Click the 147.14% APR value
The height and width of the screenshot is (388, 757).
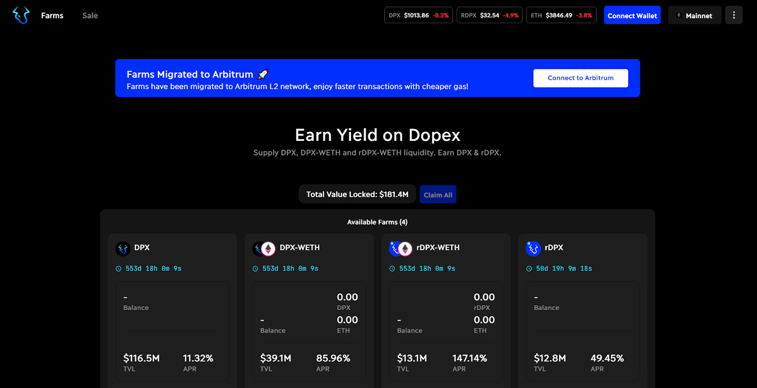coord(470,358)
